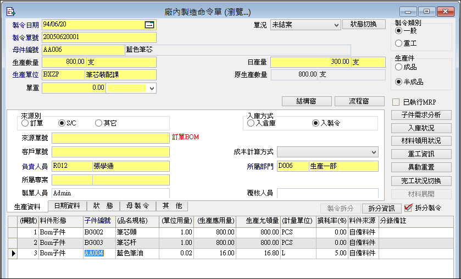Click the 拆分資訊 button
The image size is (461, 279).
coord(381,209)
